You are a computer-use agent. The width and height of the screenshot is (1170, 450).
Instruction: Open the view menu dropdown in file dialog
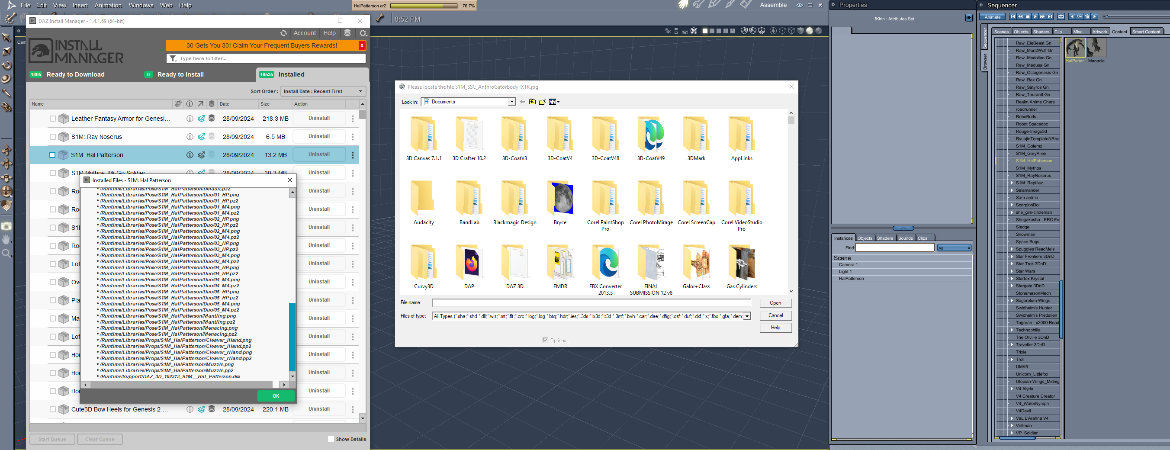pyautogui.click(x=554, y=102)
